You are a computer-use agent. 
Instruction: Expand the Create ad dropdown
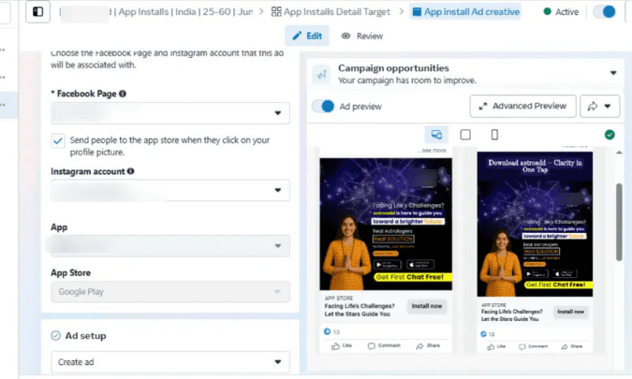[169, 361]
